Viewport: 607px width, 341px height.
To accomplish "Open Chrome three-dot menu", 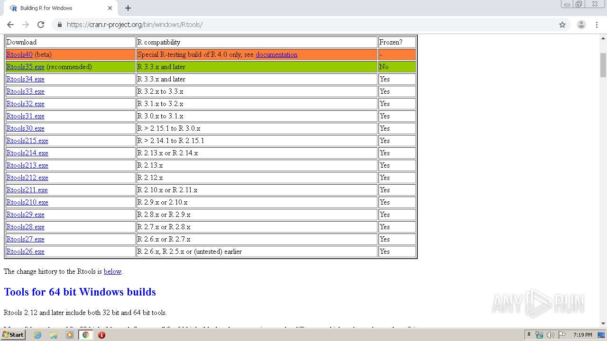I will (x=597, y=25).
